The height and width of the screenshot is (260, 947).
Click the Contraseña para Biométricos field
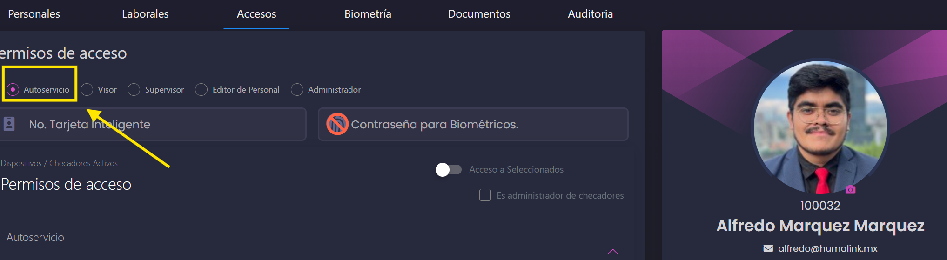point(473,124)
